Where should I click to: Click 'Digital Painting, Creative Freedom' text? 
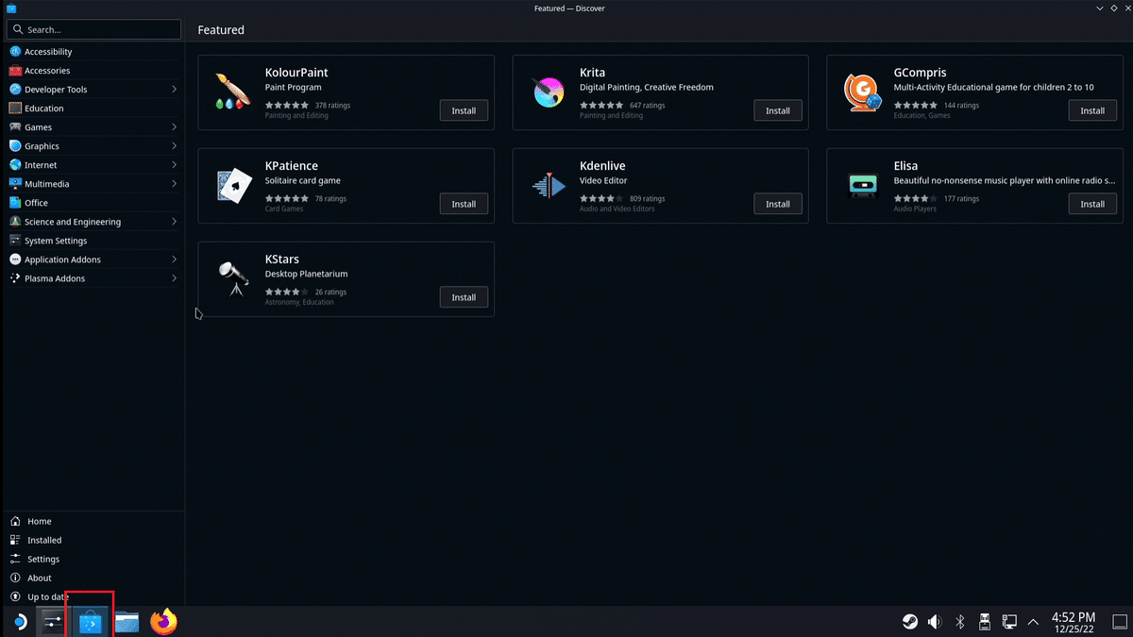(647, 88)
